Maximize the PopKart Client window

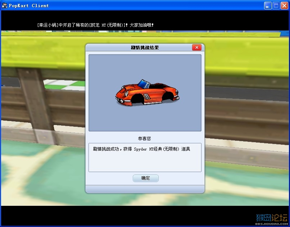(x=276, y=6)
